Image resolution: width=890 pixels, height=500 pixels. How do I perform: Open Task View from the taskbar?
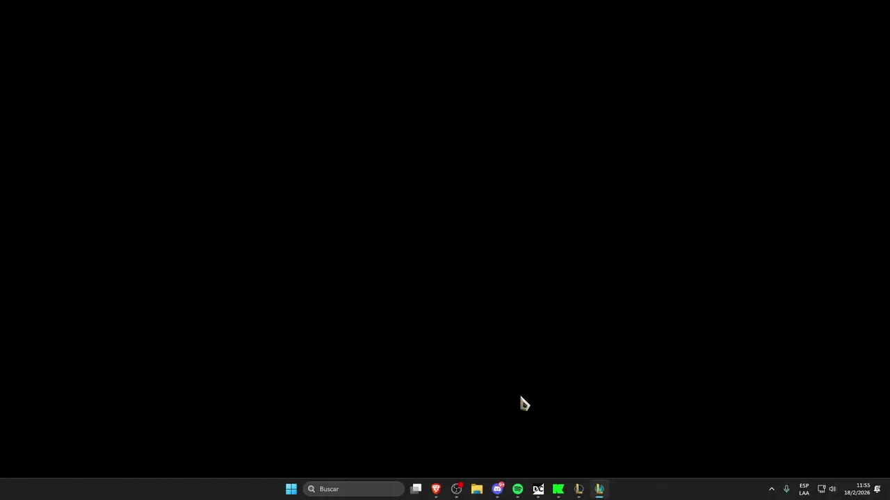pos(416,489)
